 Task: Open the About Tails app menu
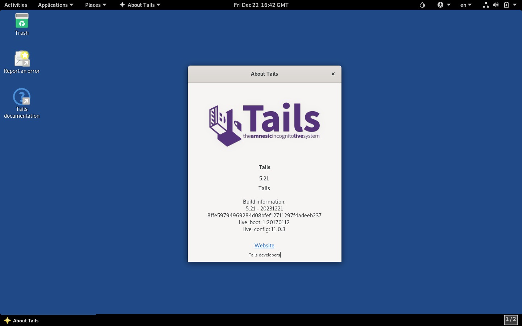point(140,5)
